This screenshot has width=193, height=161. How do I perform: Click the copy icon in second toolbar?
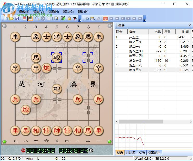point(87,18)
